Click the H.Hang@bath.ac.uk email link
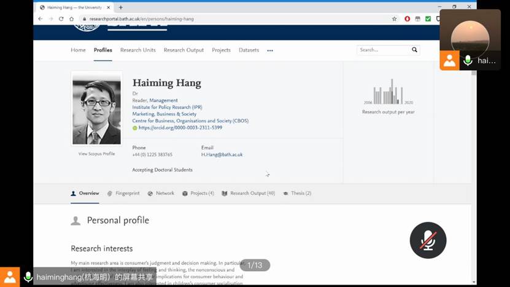This screenshot has height=287, width=510. (222, 155)
